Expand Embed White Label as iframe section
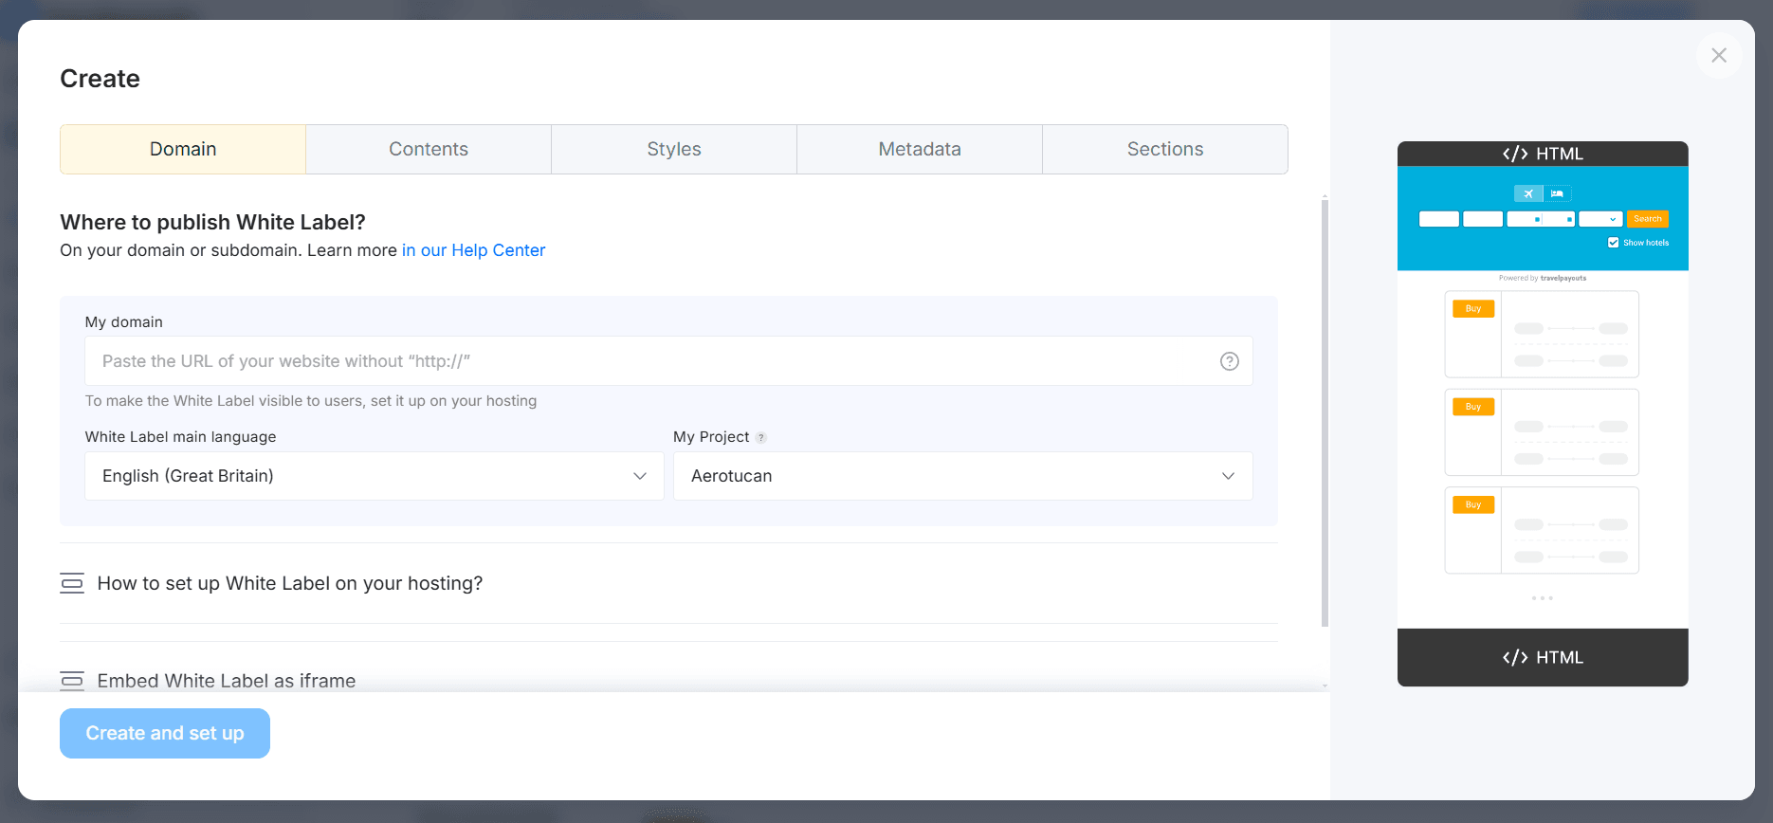The width and height of the screenshot is (1773, 823). pos(227,681)
